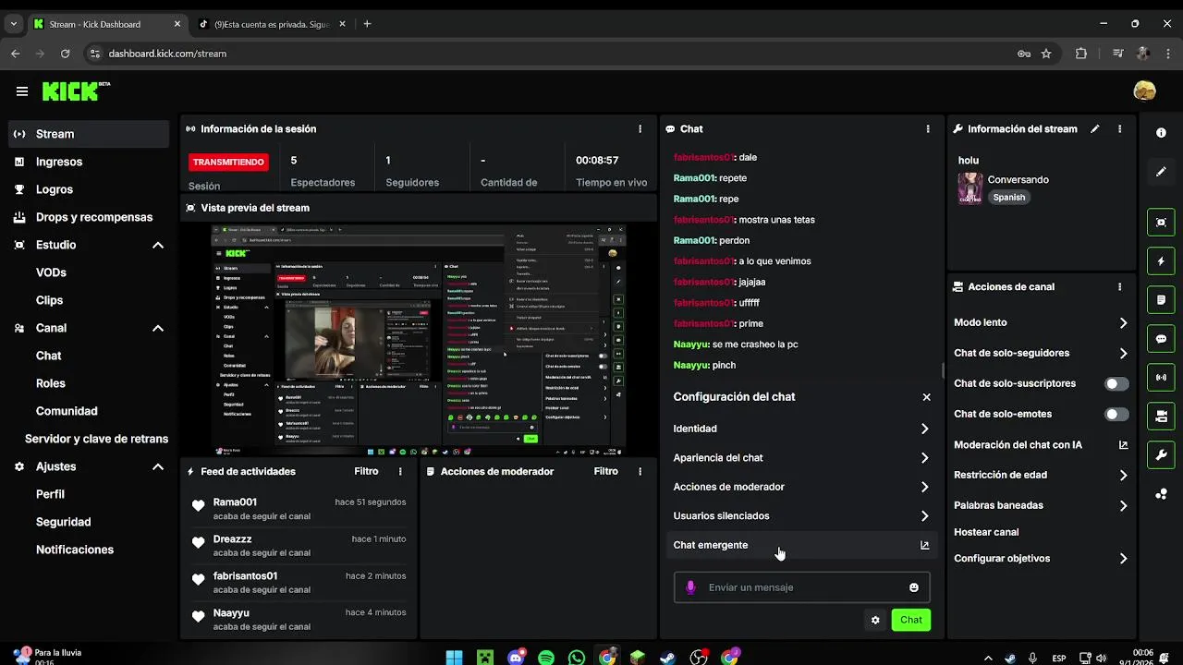Screen dimensions: 1183x665
Task: Toggle Chat de solo-suscriptores switch
Action: pyautogui.click(x=1116, y=383)
